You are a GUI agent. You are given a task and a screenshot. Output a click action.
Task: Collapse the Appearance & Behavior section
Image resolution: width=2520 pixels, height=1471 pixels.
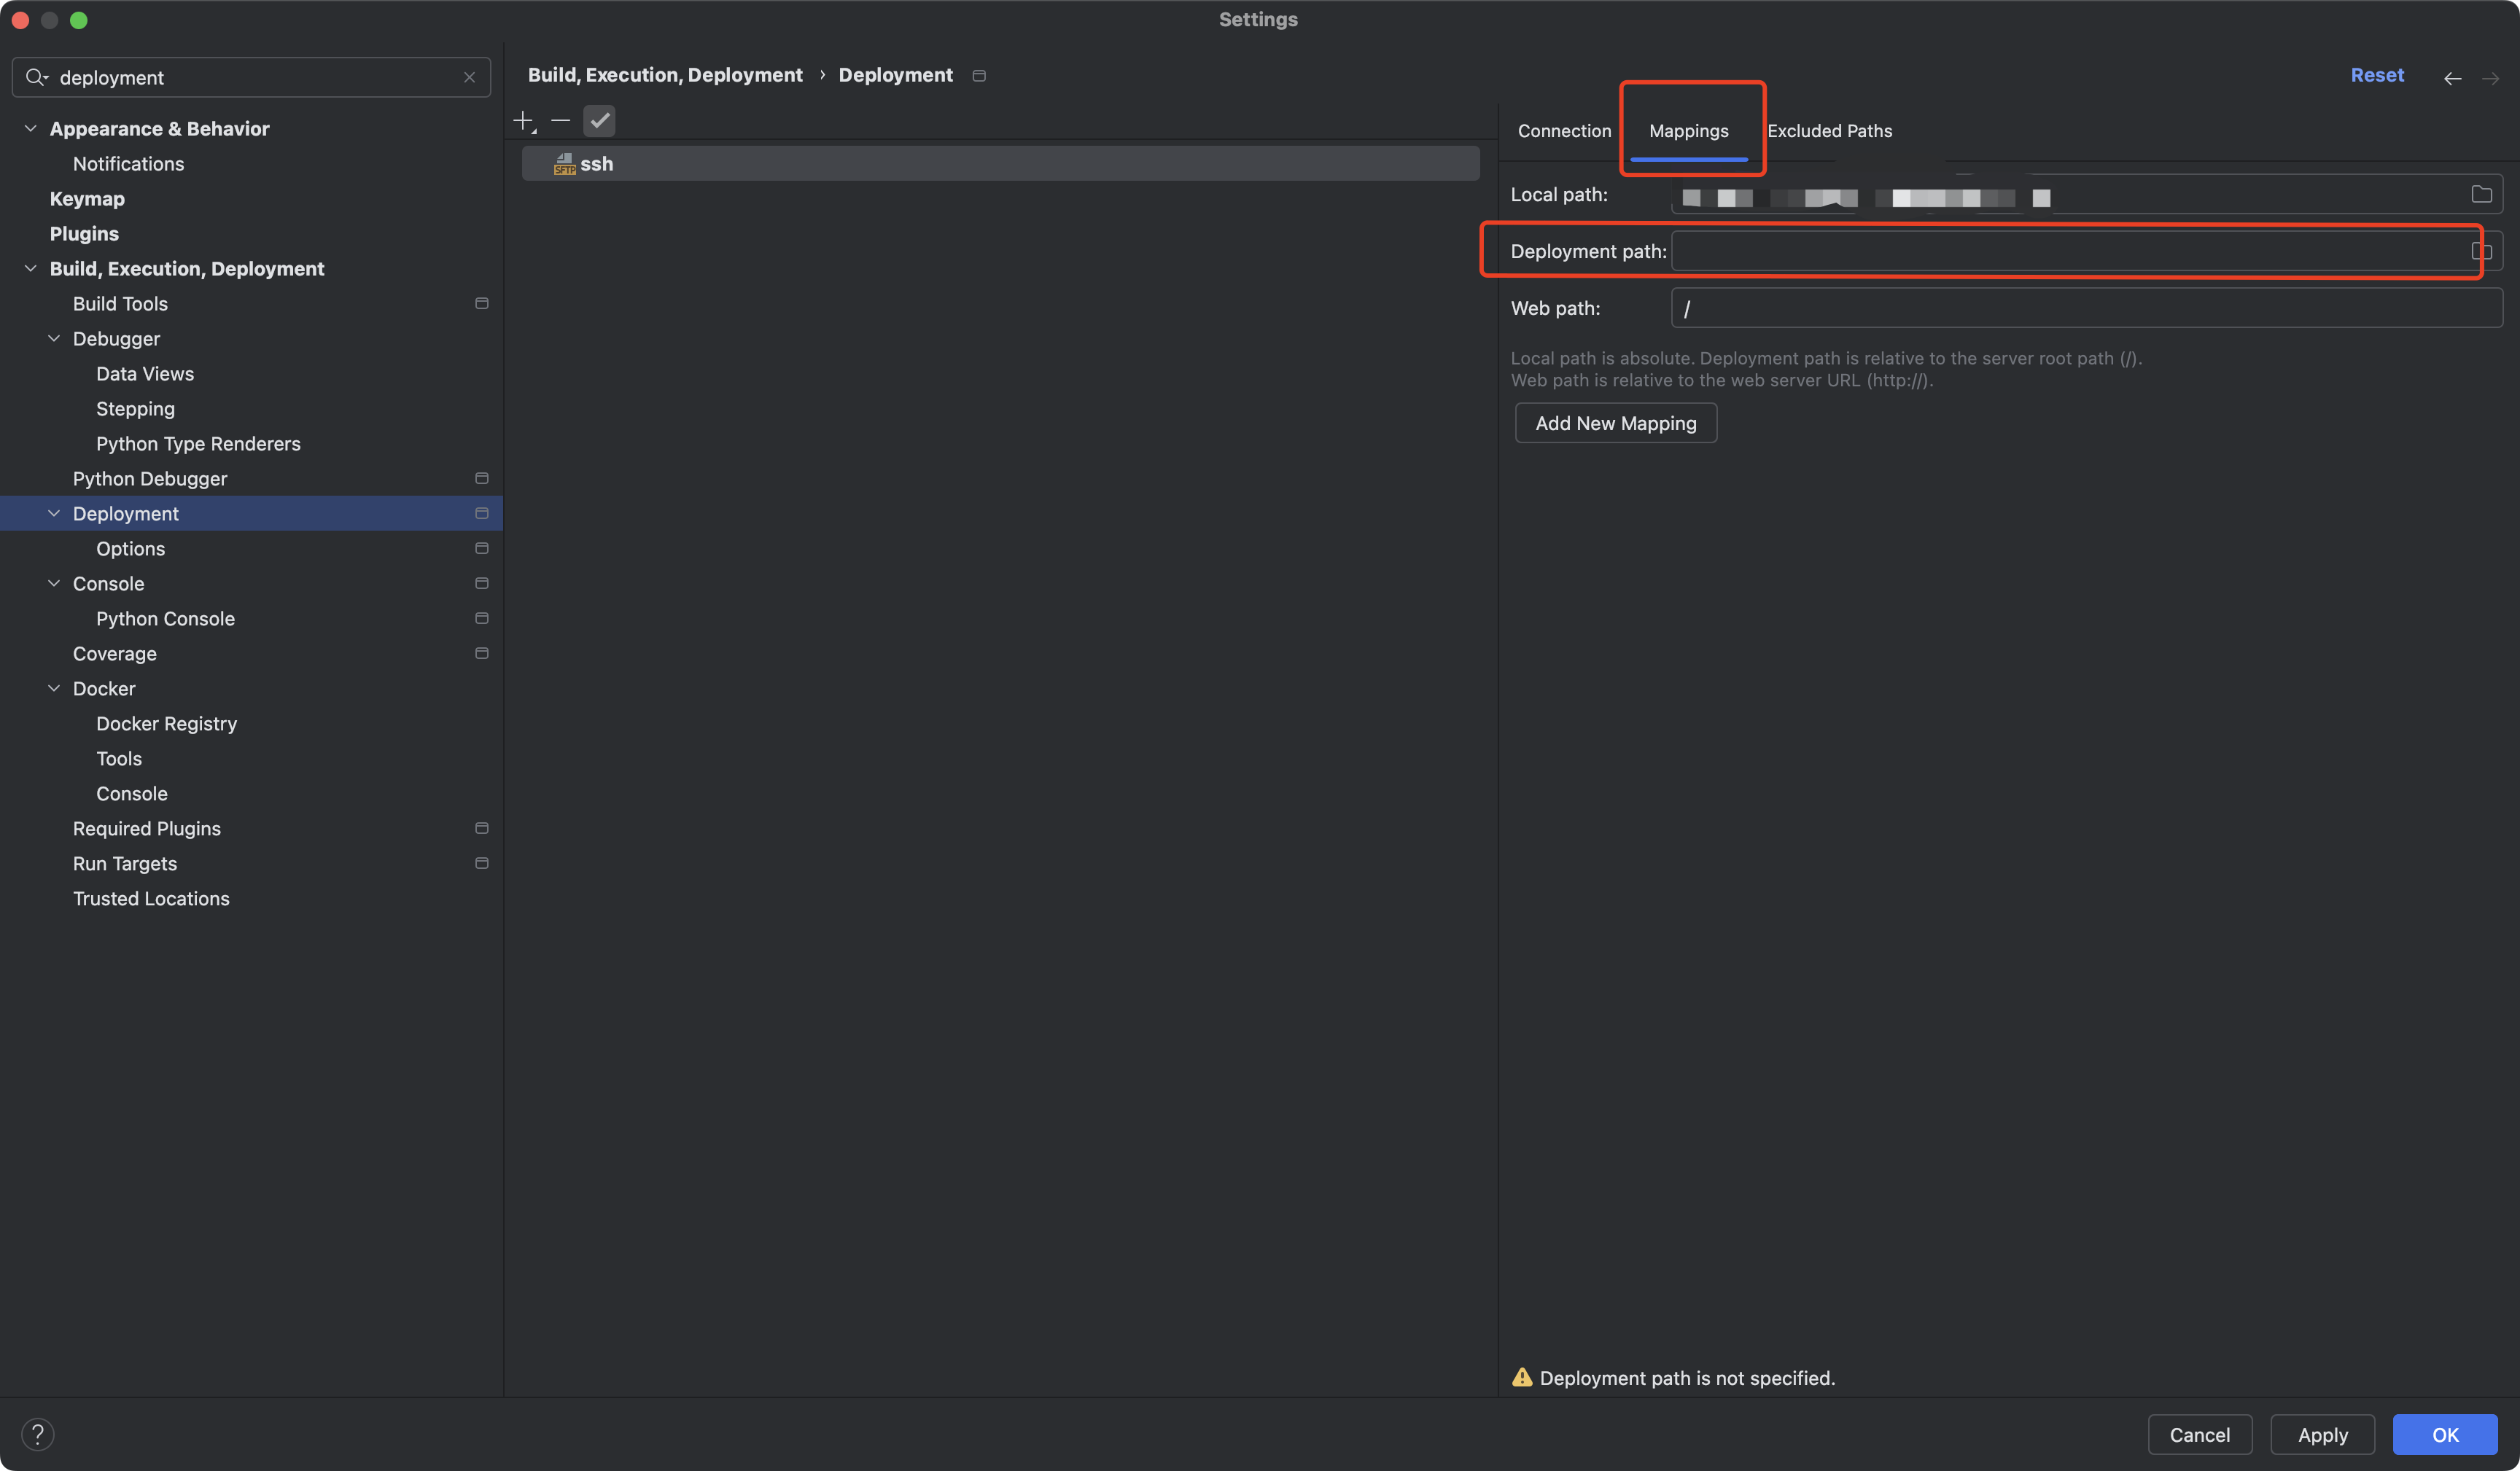(30, 128)
